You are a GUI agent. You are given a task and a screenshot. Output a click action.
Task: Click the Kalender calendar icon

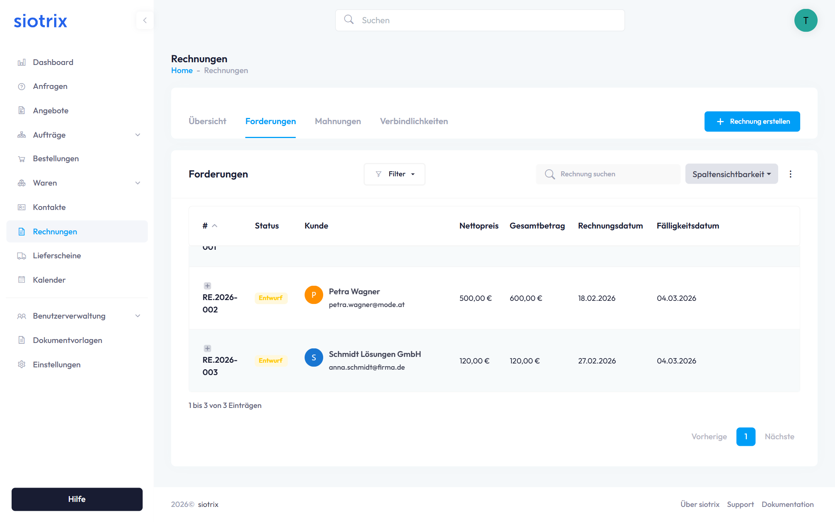point(22,280)
